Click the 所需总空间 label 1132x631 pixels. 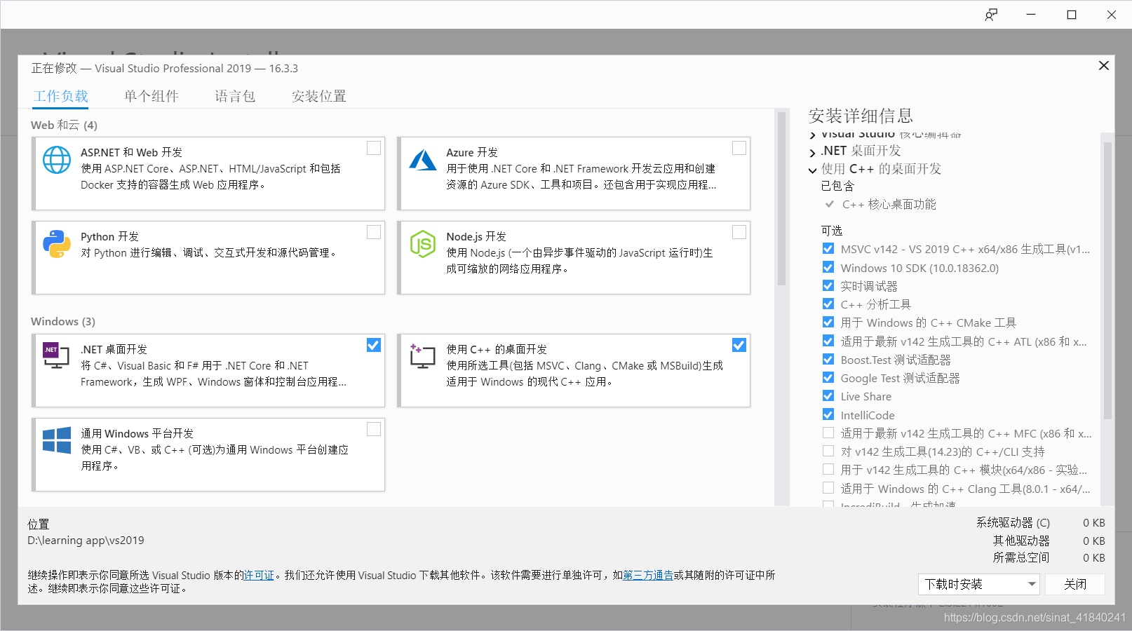pos(1021,557)
